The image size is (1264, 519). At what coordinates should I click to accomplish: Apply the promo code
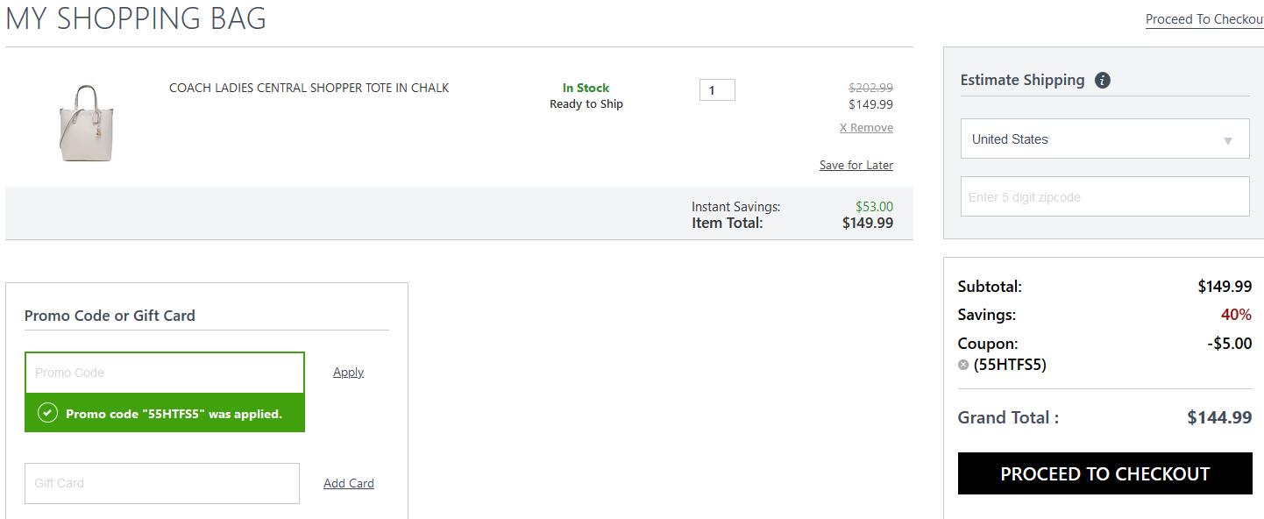[x=348, y=373]
